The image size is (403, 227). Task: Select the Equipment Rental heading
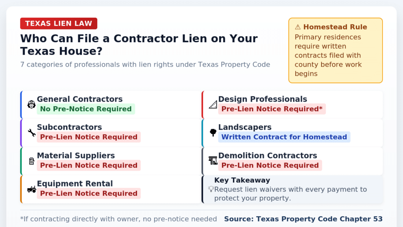pyautogui.click(x=75, y=184)
